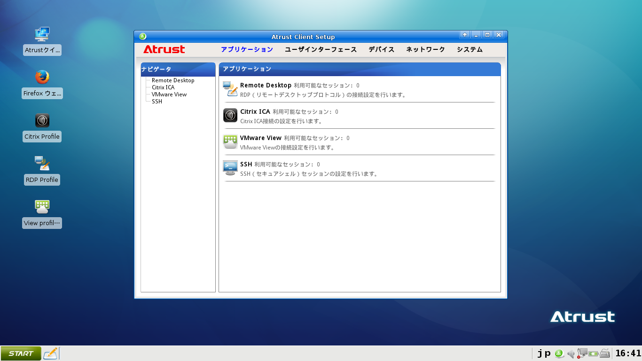Screen dimensions: 642x361
Task: Switch to the デバイス tab
Action: pyautogui.click(x=381, y=49)
